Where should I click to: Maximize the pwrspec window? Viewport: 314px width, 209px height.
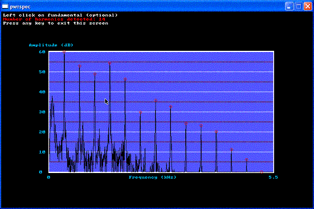[299, 6]
